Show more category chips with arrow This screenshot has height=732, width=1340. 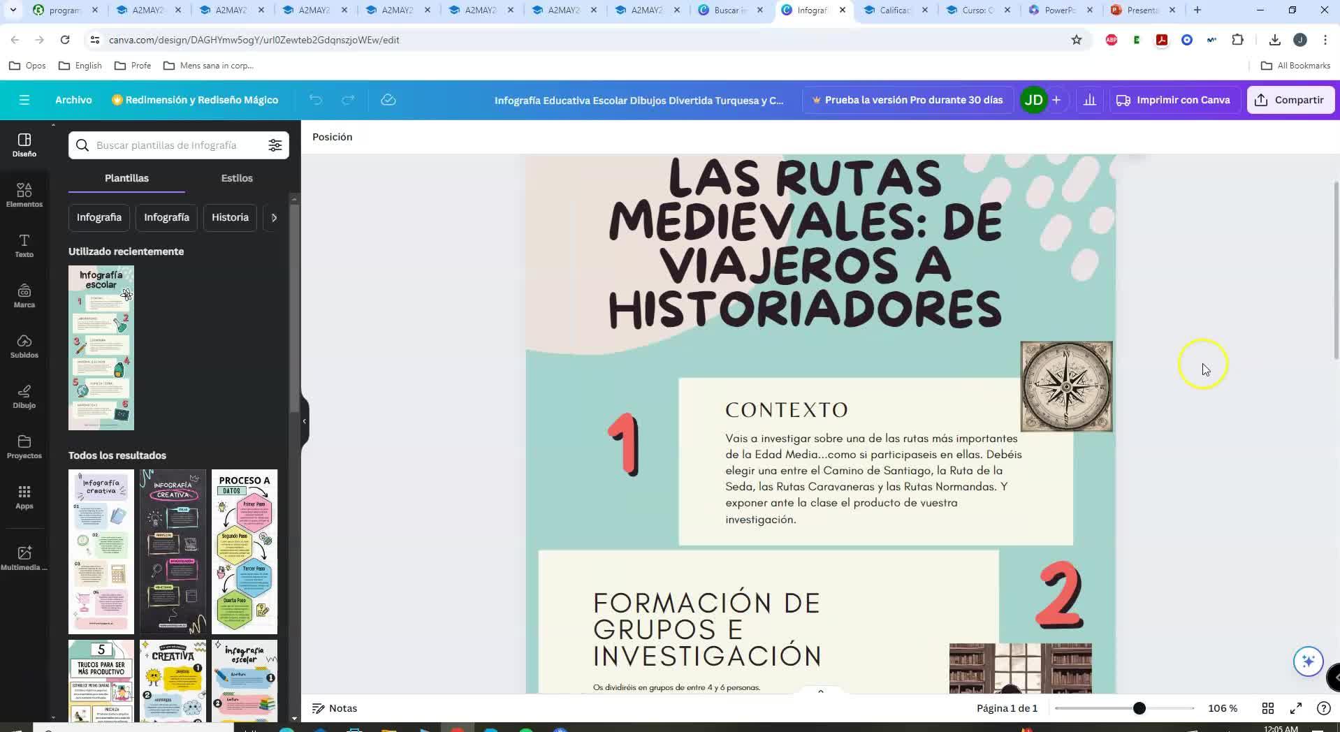tap(274, 217)
